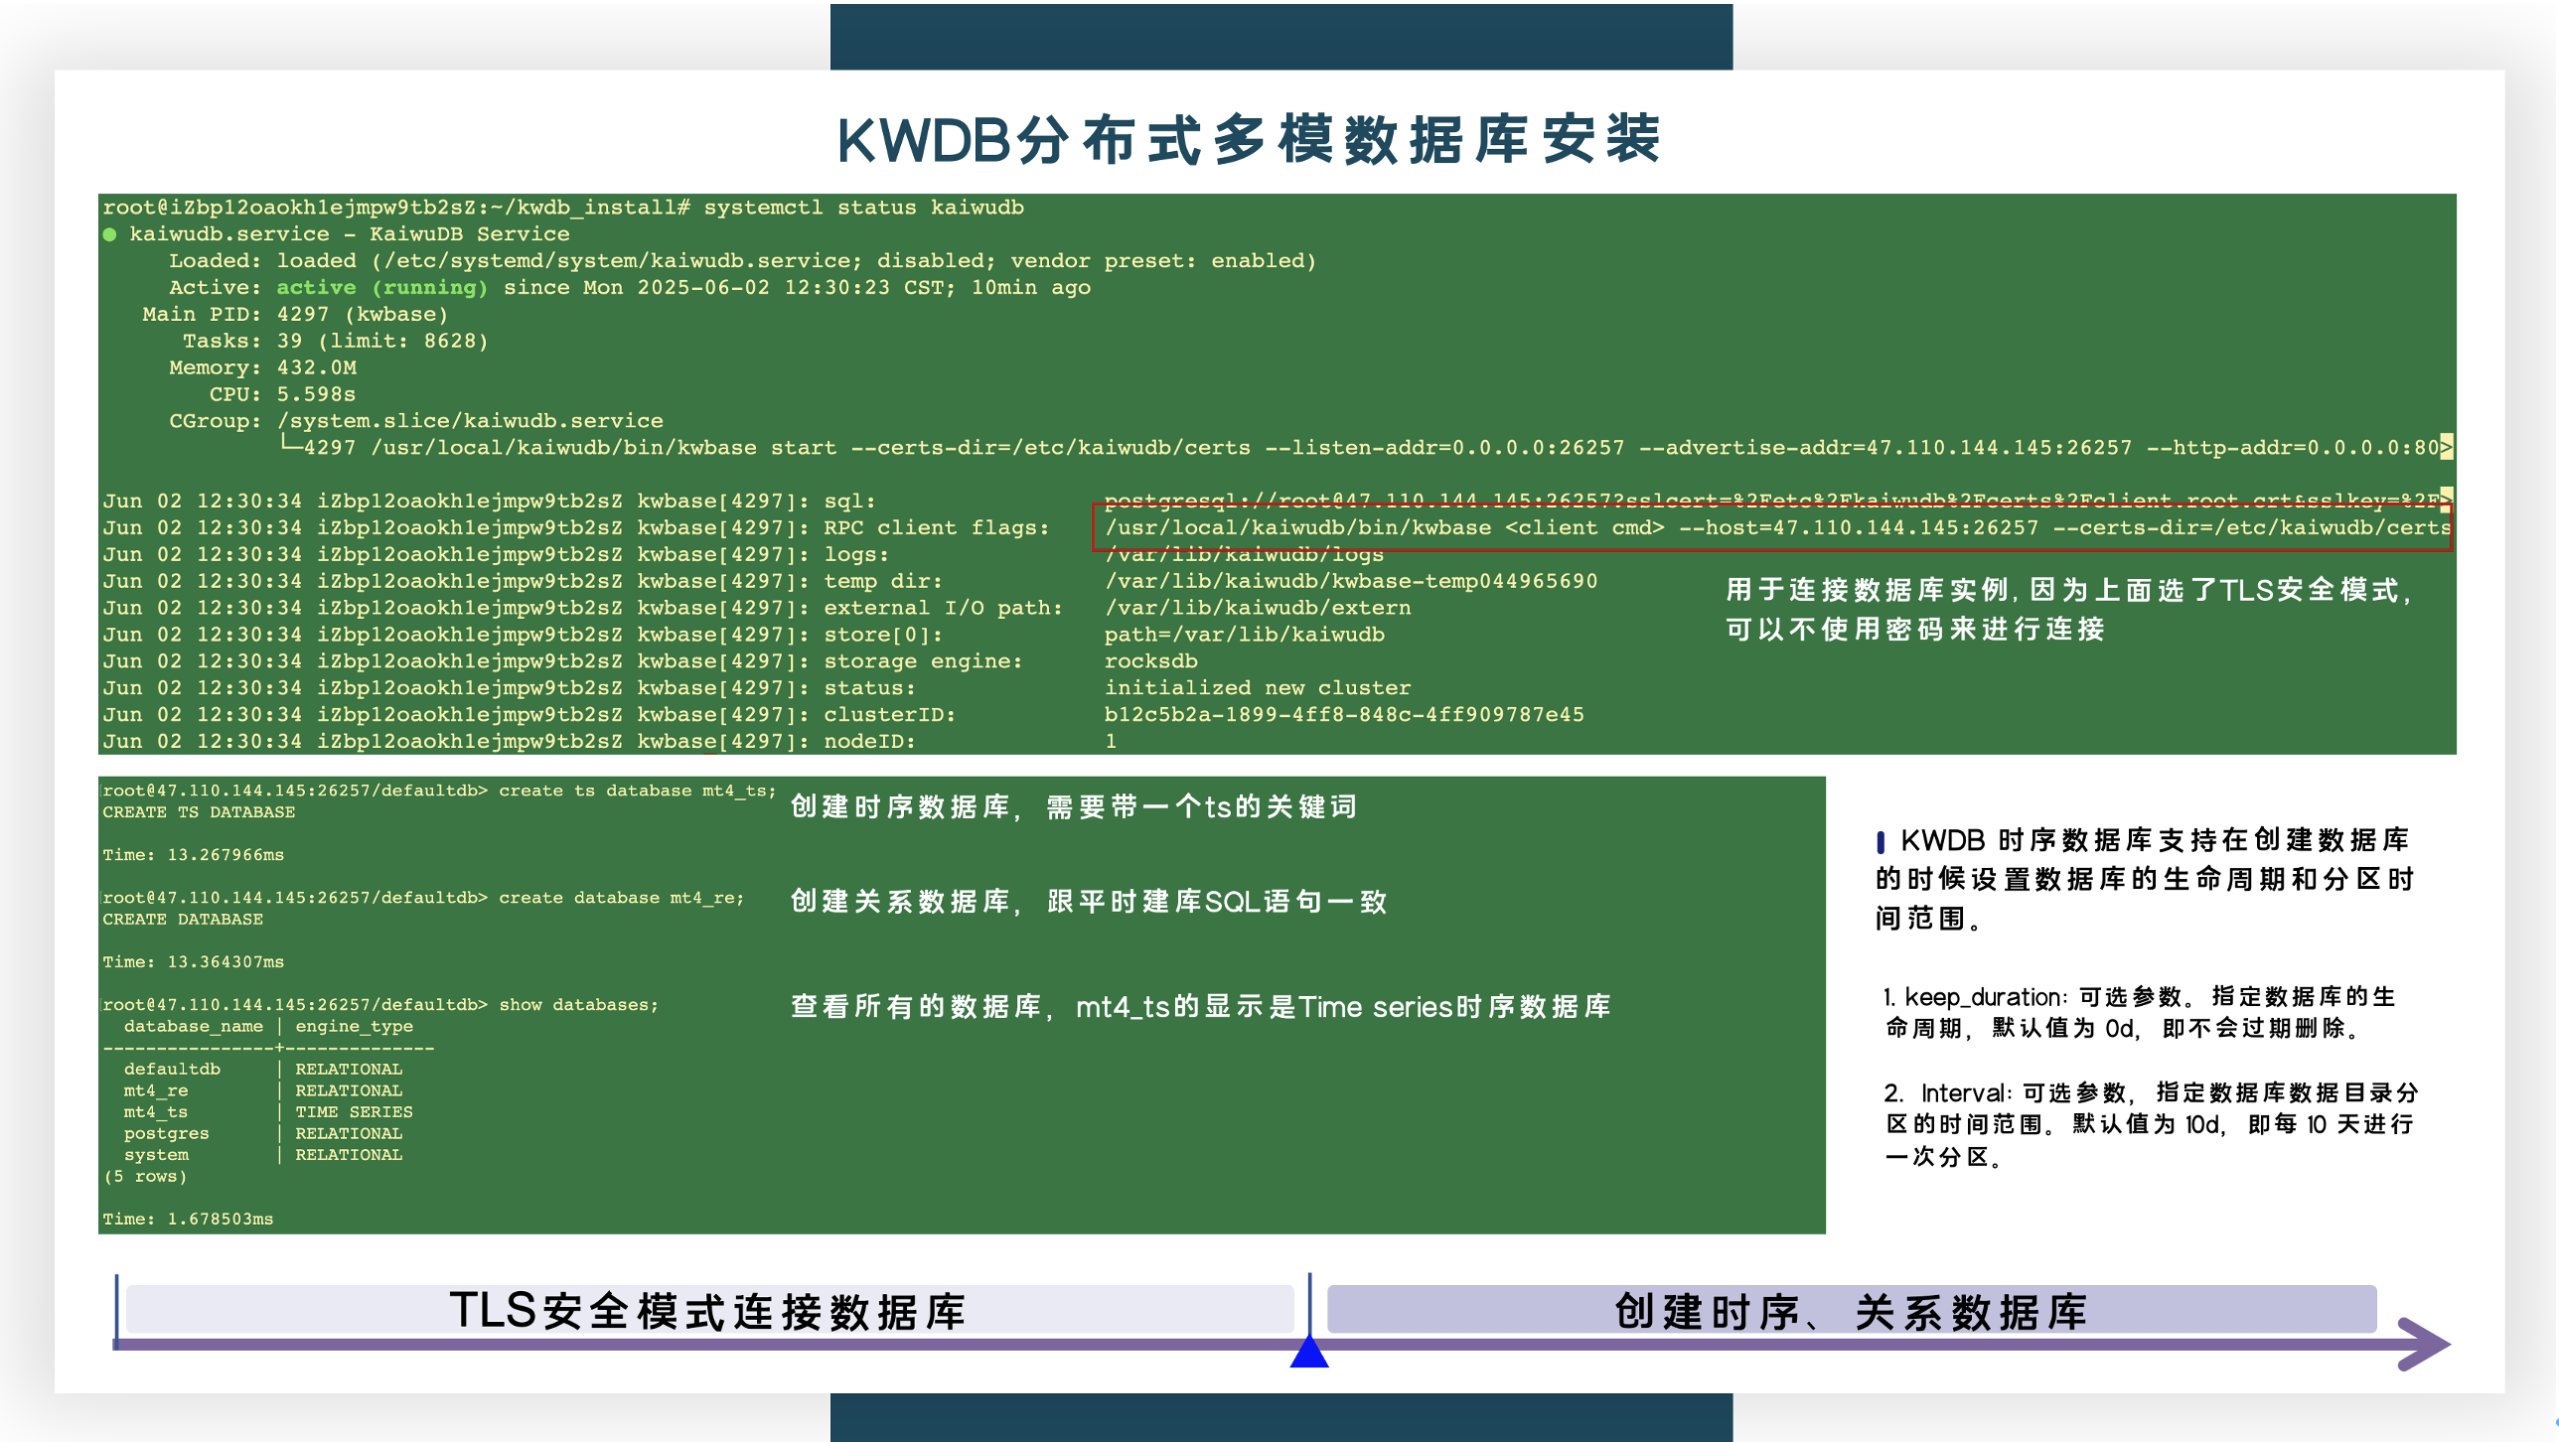2559x1442 pixels.
Task: Click the 'RPC client flags:' log label
Action: (936, 527)
